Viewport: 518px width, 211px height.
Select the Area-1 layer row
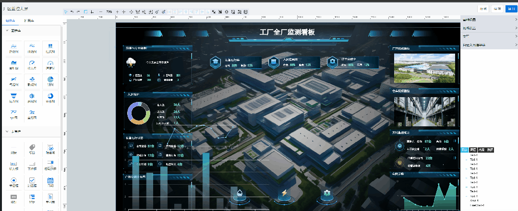[x=474, y=200]
